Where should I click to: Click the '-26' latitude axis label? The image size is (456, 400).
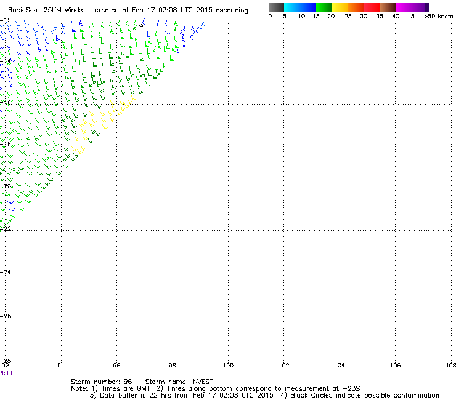point(6,316)
